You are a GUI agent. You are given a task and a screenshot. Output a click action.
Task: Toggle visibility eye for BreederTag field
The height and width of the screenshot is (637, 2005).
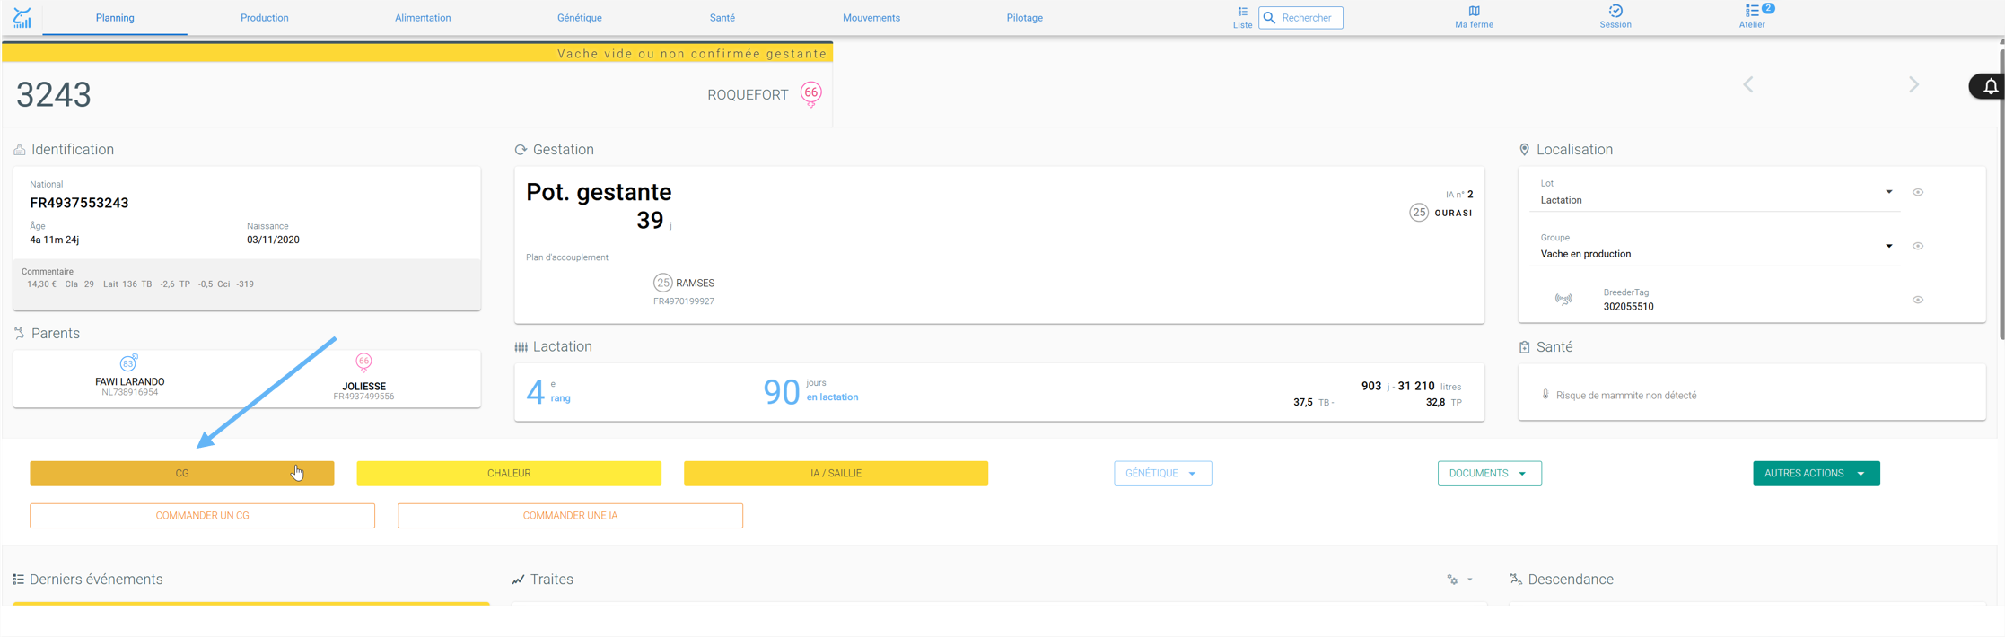click(1917, 300)
